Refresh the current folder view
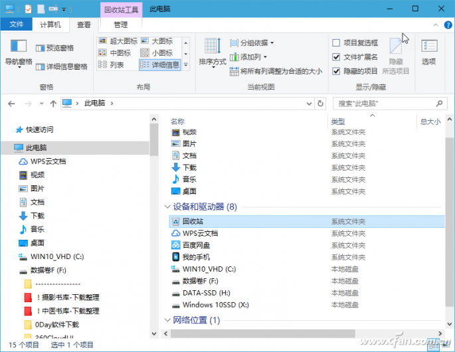Image resolution: width=455 pixels, height=352 pixels. [x=320, y=104]
